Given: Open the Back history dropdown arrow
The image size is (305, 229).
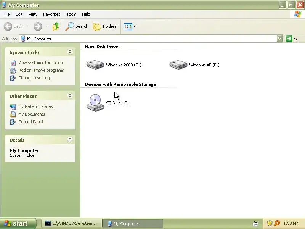Looking at the screenshot, I should click(27, 26).
